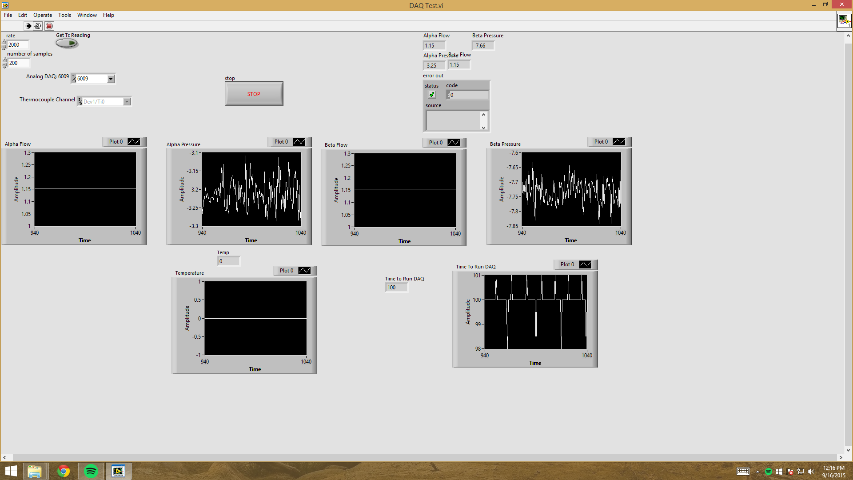The width and height of the screenshot is (853, 480).
Task: Click the volume speaker tray icon
Action: click(811, 472)
